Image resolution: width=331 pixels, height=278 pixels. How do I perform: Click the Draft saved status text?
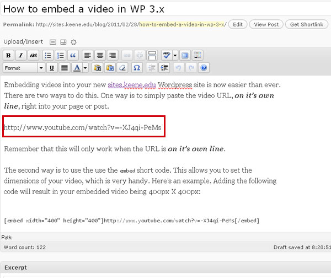(x=302, y=247)
